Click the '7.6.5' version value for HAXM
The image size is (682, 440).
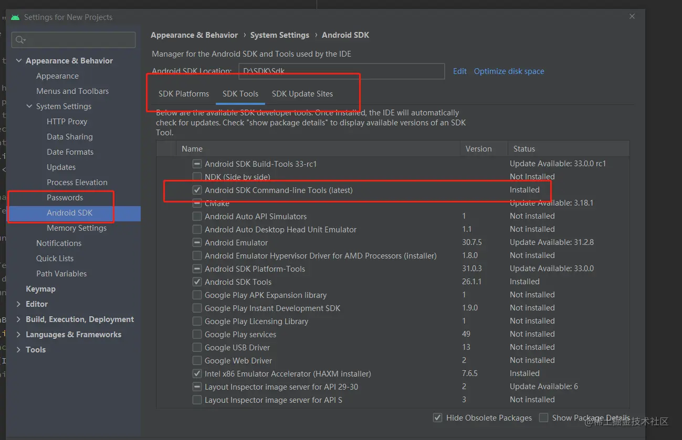coord(471,373)
